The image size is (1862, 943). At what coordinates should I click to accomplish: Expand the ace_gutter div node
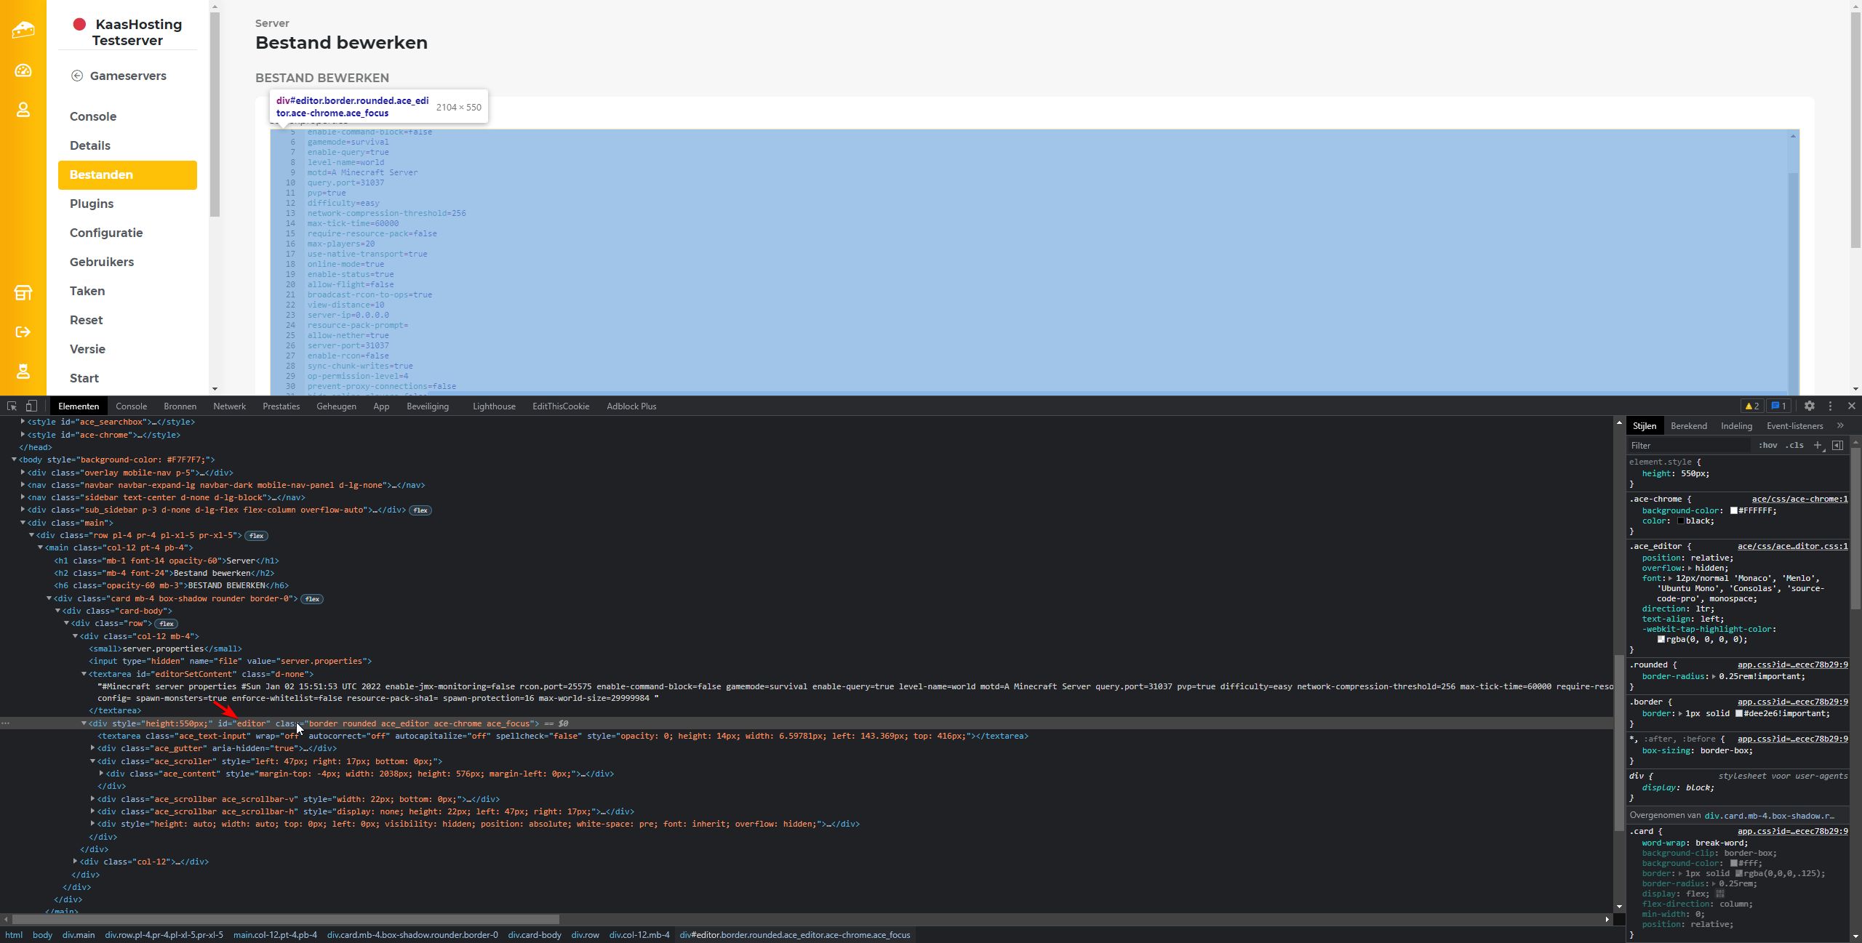[93, 748]
